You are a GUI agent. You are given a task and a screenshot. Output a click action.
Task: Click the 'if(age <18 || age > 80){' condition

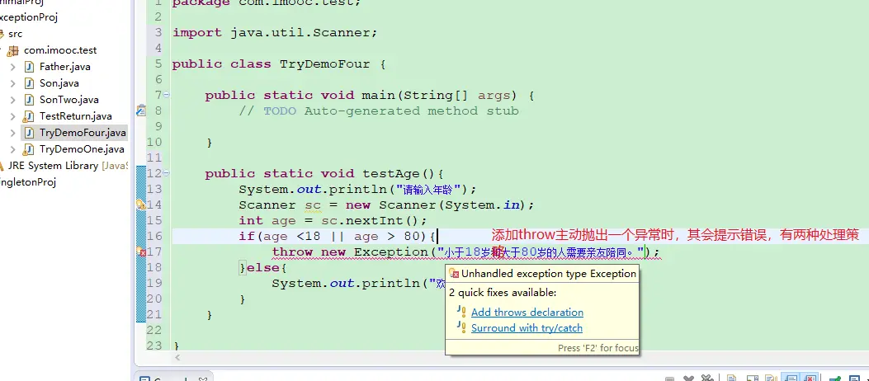click(x=338, y=237)
